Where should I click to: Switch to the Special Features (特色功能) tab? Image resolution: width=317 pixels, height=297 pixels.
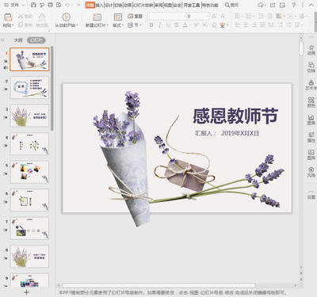210,5
